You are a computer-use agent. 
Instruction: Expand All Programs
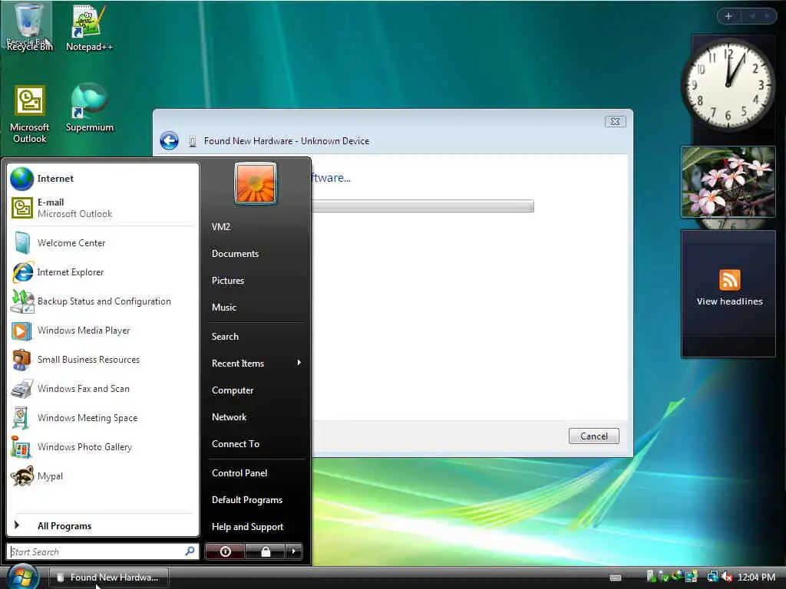click(x=103, y=526)
